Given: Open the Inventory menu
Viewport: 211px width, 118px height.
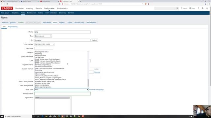Looking at the screenshot, I should click(x=29, y=8).
